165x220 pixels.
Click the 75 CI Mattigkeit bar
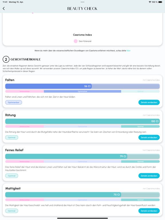click(x=82, y=195)
